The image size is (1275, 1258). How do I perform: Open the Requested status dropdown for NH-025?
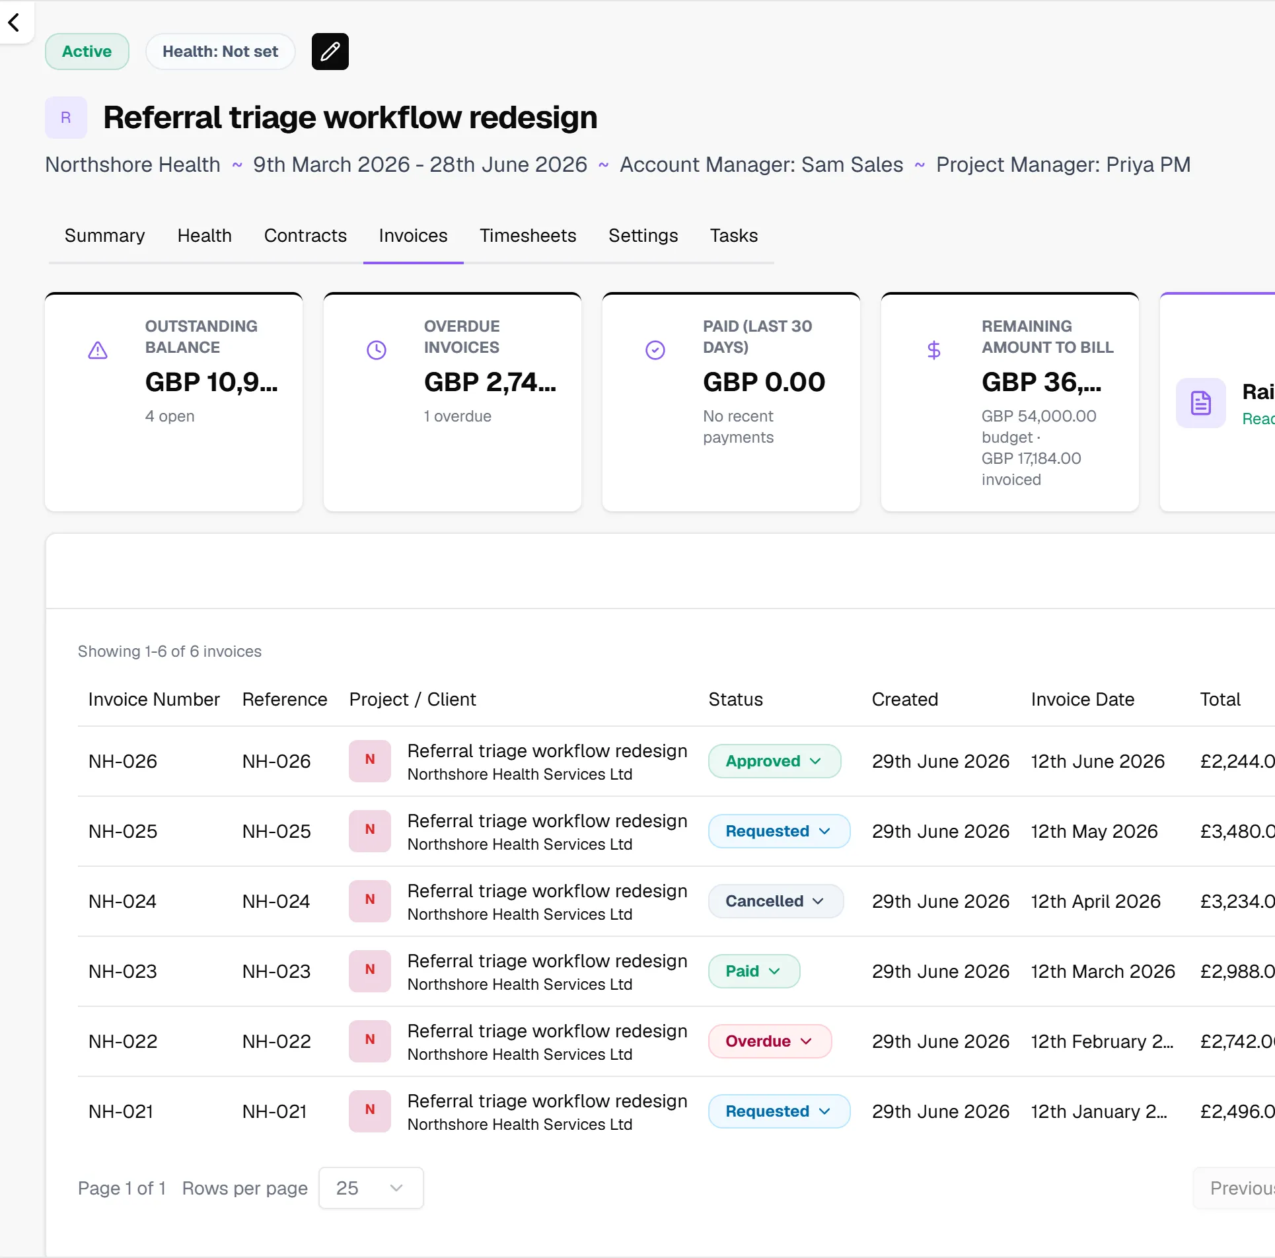(x=779, y=831)
